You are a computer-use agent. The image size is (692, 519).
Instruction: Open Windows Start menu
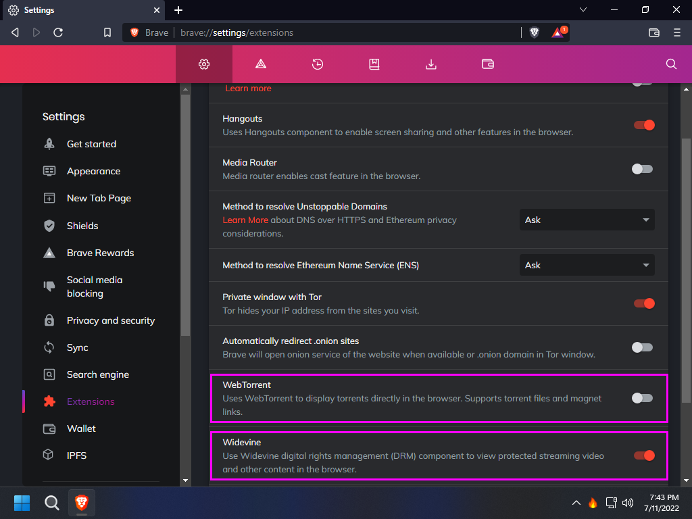22,503
